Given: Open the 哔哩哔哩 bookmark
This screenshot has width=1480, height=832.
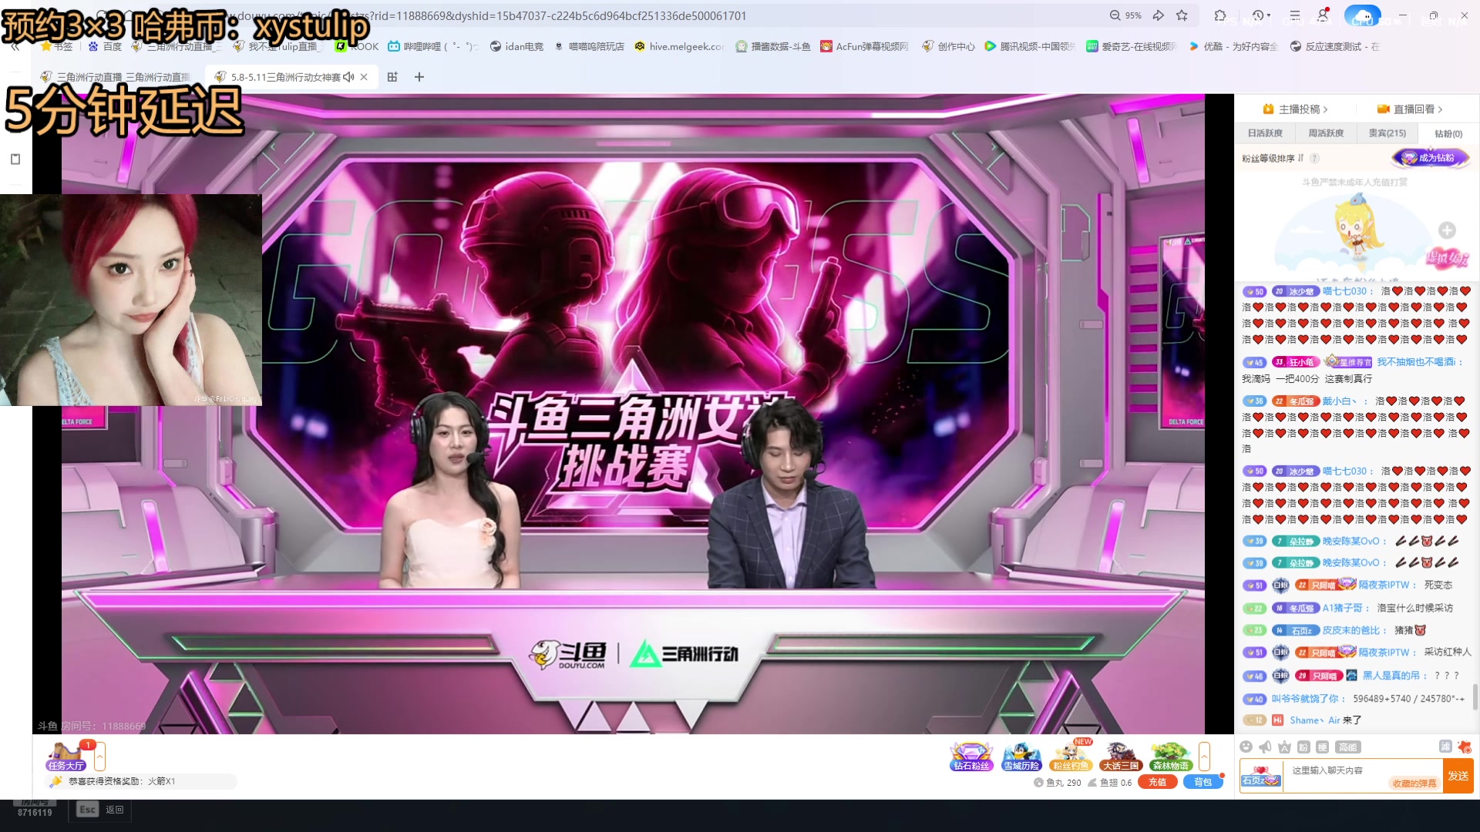Looking at the screenshot, I should click(432, 46).
